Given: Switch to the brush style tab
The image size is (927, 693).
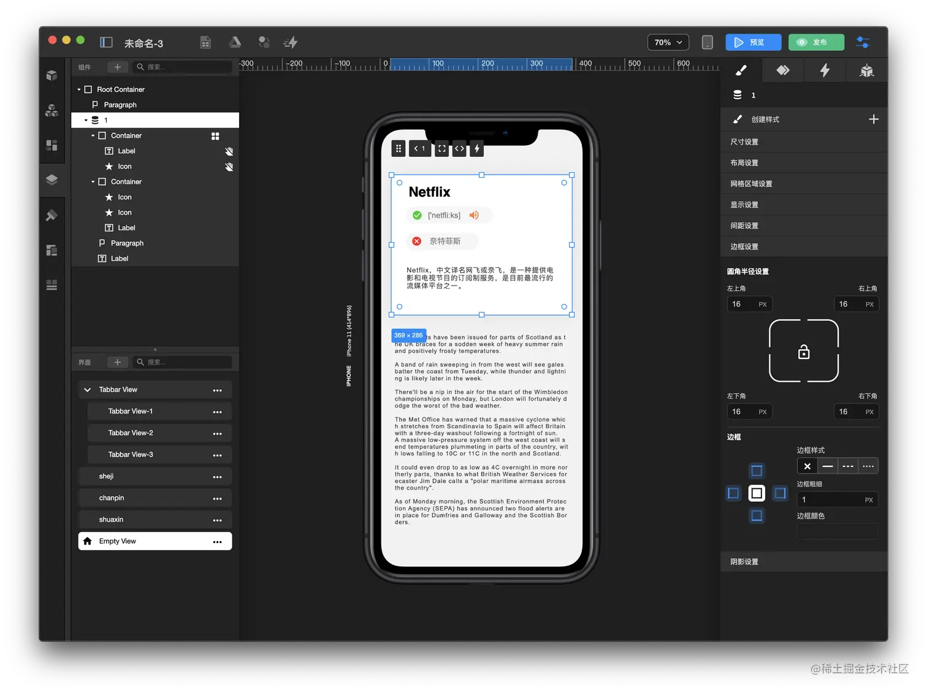Looking at the screenshot, I should pos(741,70).
